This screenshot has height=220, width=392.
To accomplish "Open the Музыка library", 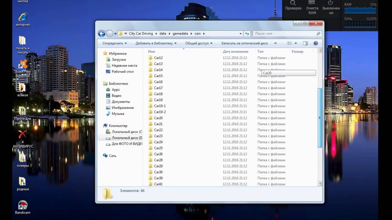I will (118, 114).
